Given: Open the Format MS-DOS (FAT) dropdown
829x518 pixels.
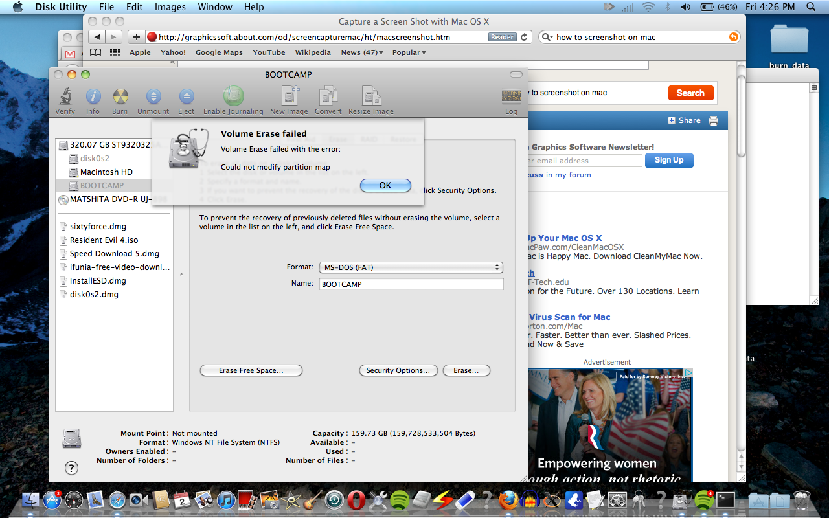Looking at the screenshot, I should tap(411, 267).
